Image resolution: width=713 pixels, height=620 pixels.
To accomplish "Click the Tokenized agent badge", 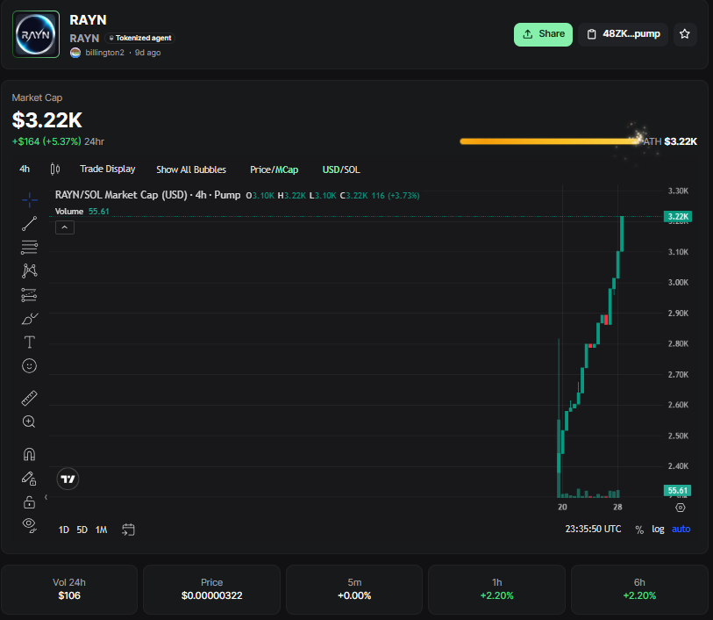I will pos(140,39).
